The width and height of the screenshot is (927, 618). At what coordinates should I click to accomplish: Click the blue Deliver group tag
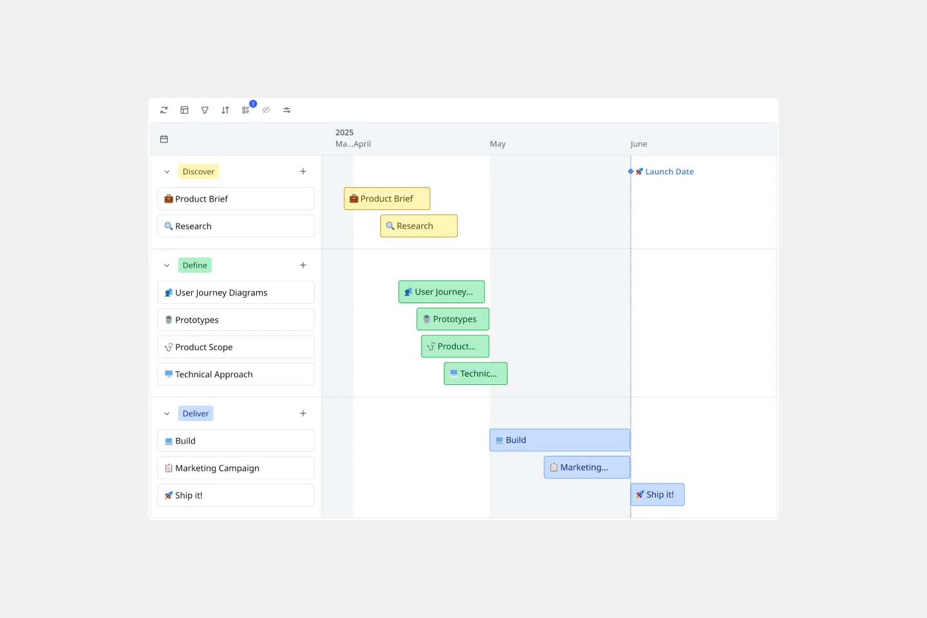click(196, 414)
